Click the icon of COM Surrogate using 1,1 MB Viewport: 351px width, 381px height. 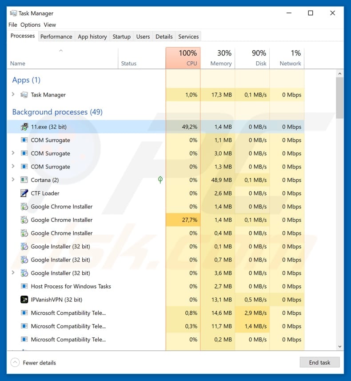24,140
